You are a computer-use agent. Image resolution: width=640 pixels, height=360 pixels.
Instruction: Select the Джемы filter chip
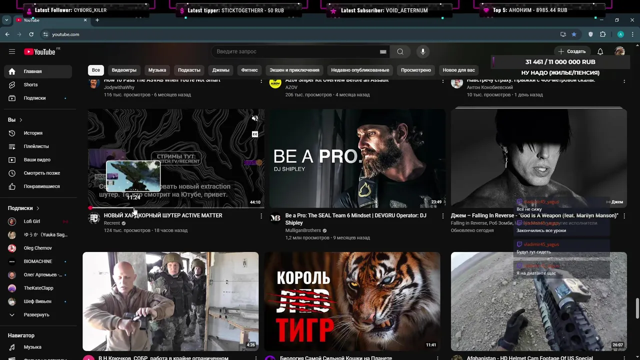[x=220, y=70]
